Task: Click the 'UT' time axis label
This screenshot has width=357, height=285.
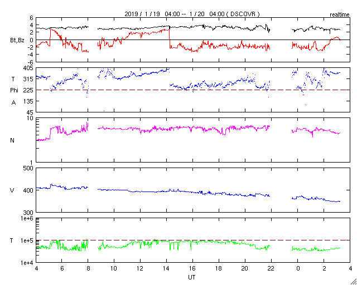Action: pos(192,277)
